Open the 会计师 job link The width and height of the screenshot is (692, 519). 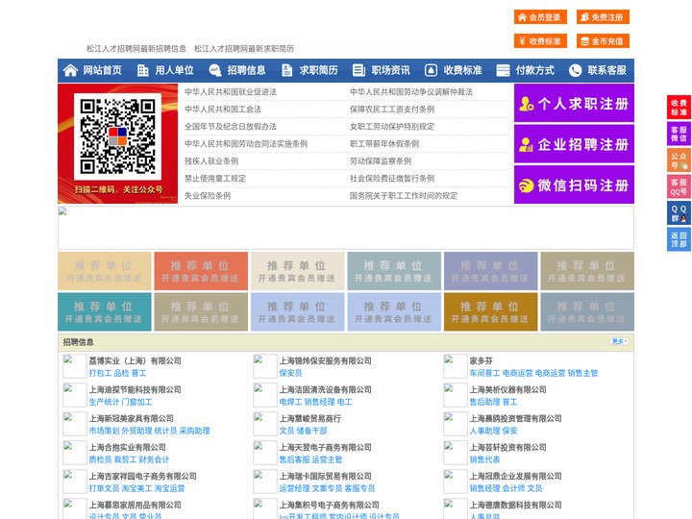click(513, 488)
